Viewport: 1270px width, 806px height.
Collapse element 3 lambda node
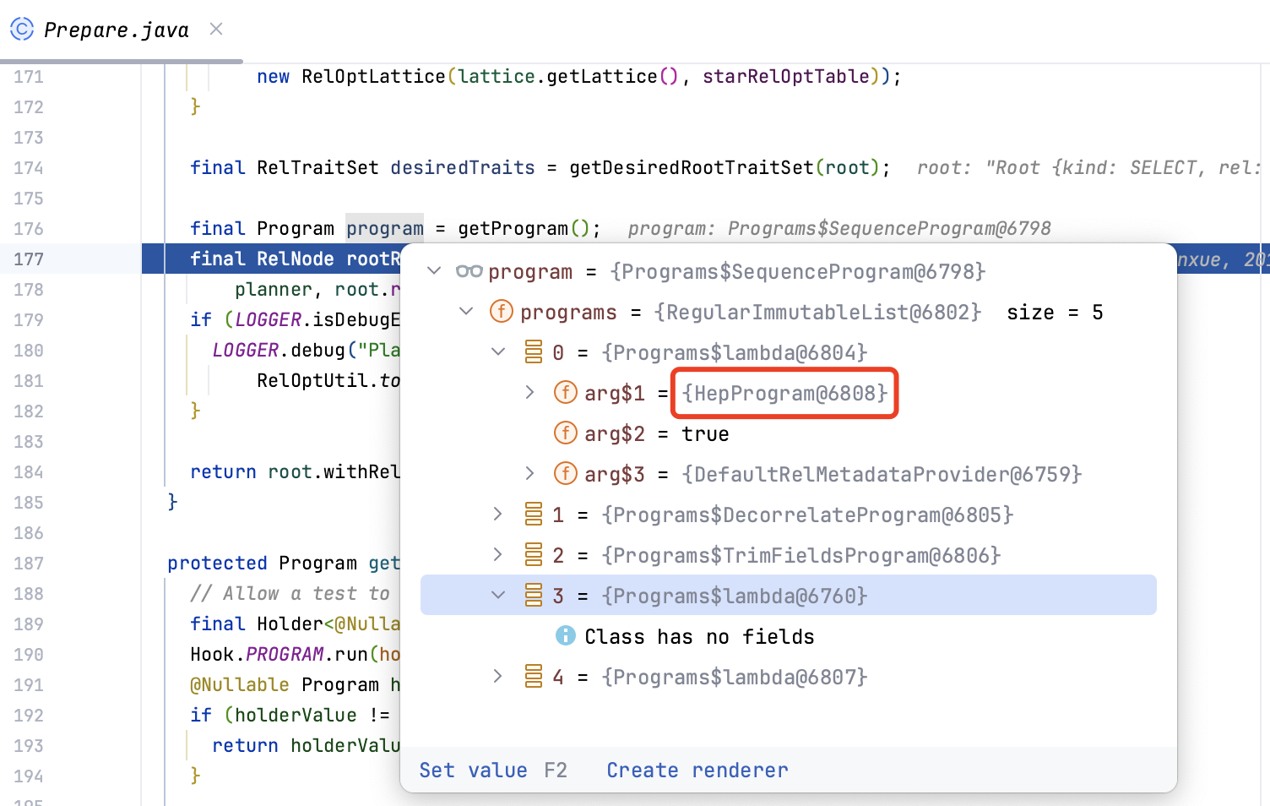[497, 595]
